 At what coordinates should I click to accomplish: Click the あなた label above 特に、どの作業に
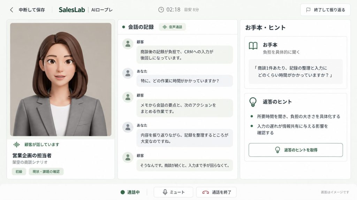[x=142, y=71]
